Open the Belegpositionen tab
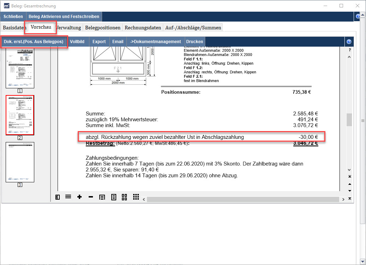 click(x=103, y=28)
